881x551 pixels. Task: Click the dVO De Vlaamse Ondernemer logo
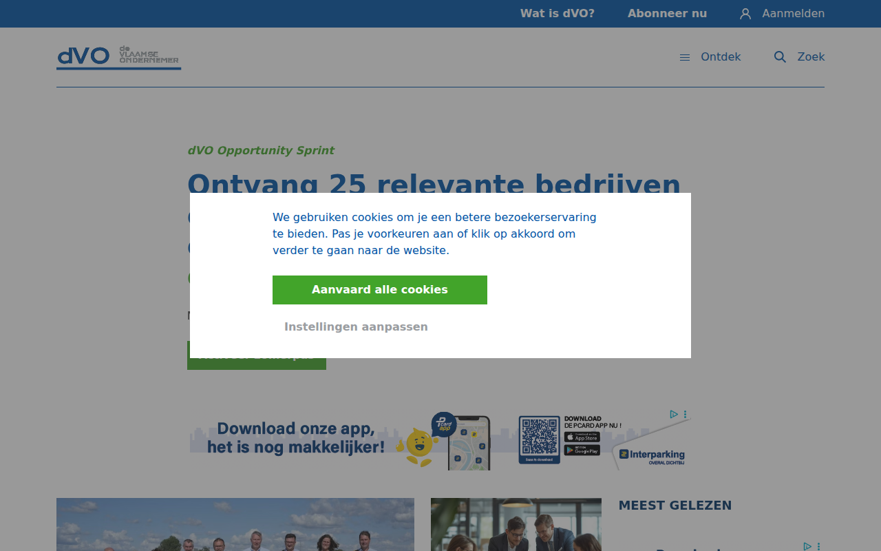[x=118, y=57]
